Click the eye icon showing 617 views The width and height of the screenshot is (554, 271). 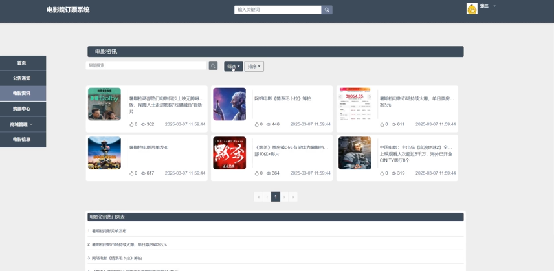point(143,173)
